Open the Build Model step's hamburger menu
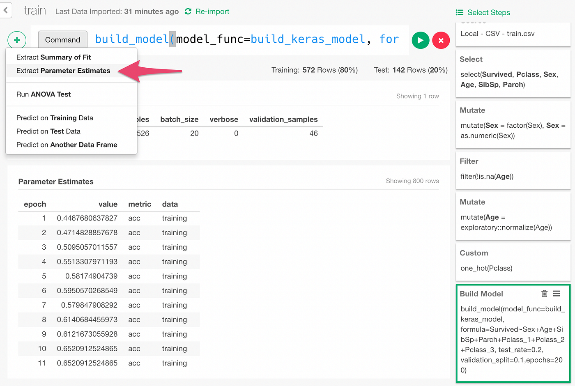Viewport: 575px width, 386px height. pyautogui.click(x=557, y=293)
